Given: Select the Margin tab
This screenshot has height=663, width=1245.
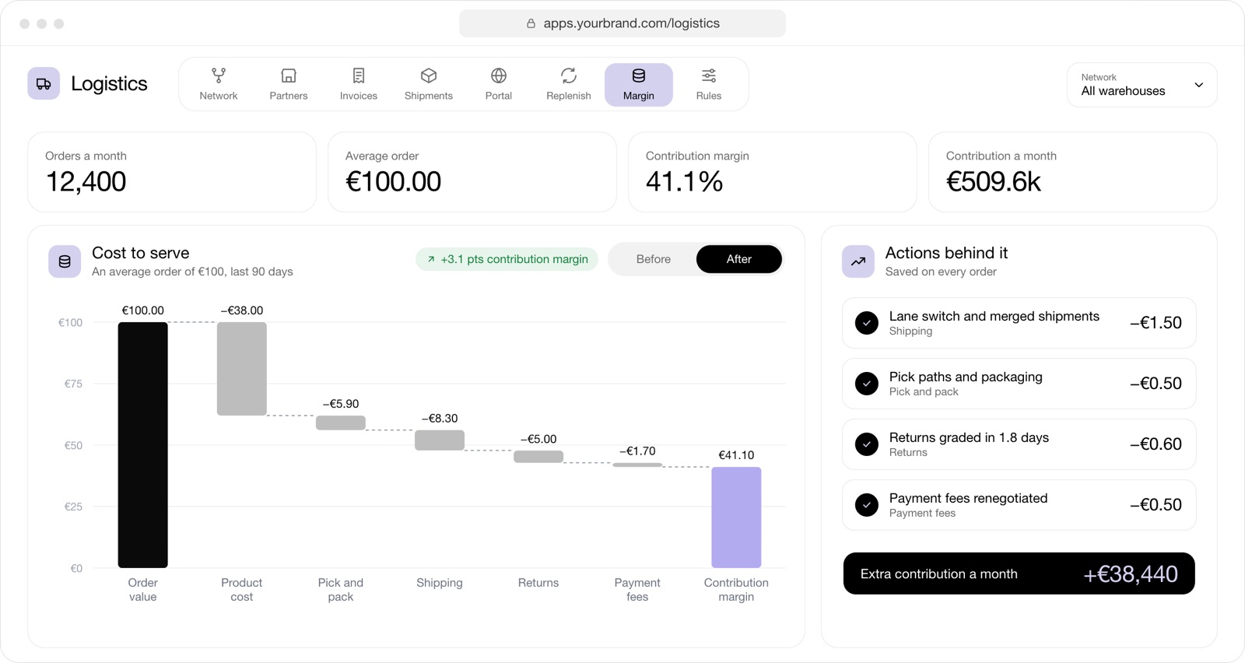Looking at the screenshot, I should click(x=639, y=85).
